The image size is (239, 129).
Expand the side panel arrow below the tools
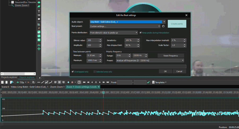point(40,78)
